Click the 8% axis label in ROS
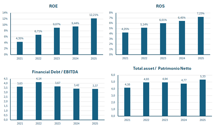This screenshot has height=131, width=216. click(111, 13)
